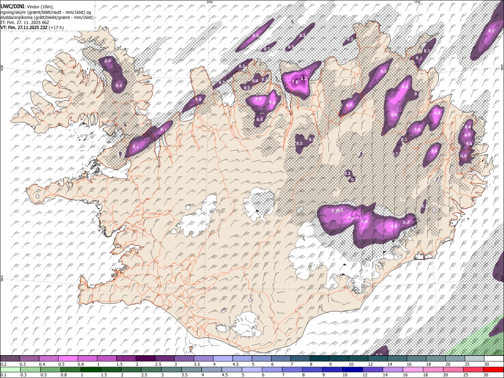This screenshot has height=378, width=504.
Task: Click the white Langjökull glacier west of centre
Action: 197,219
